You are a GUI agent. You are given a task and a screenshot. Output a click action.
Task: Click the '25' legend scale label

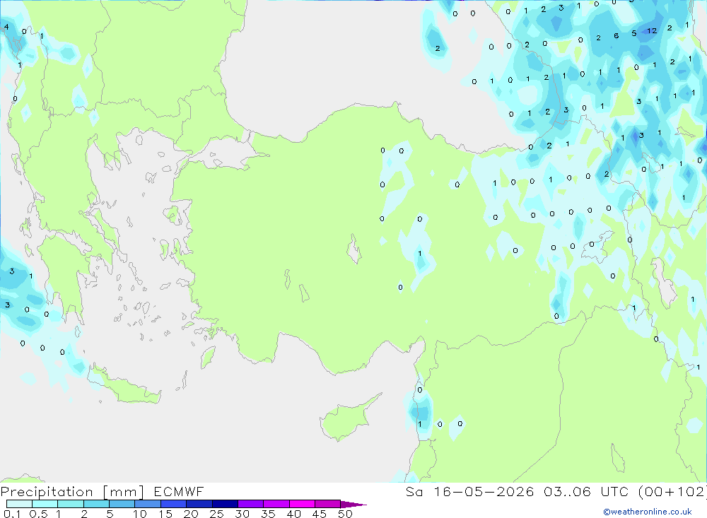[x=217, y=514]
